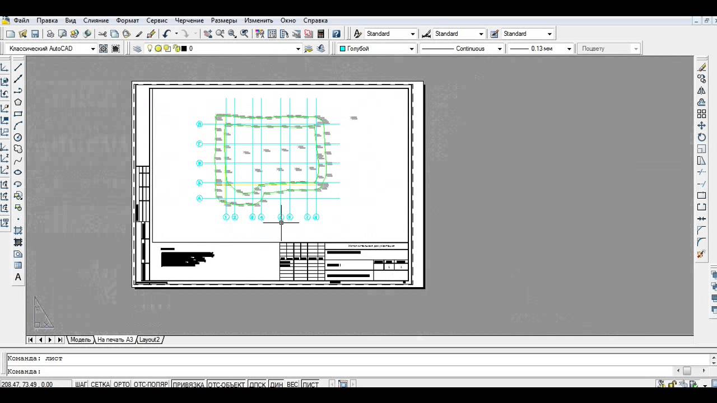This screenshot has height=403, width=717.
Task: Toggle ОРТО orthogonal mode
Action: point(122,385)
